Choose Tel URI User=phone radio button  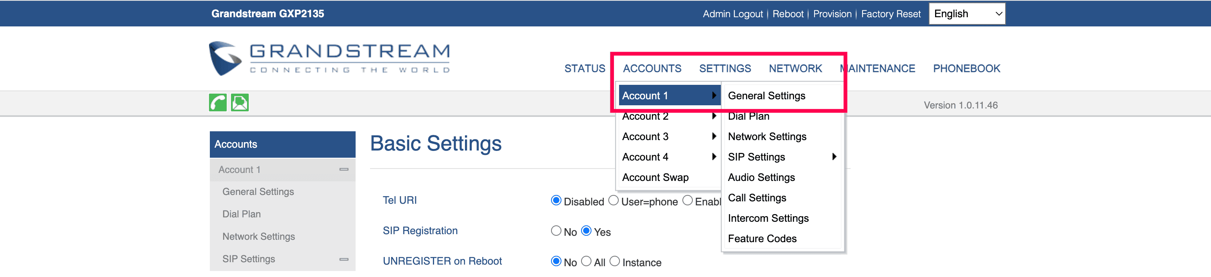(613, 200)
